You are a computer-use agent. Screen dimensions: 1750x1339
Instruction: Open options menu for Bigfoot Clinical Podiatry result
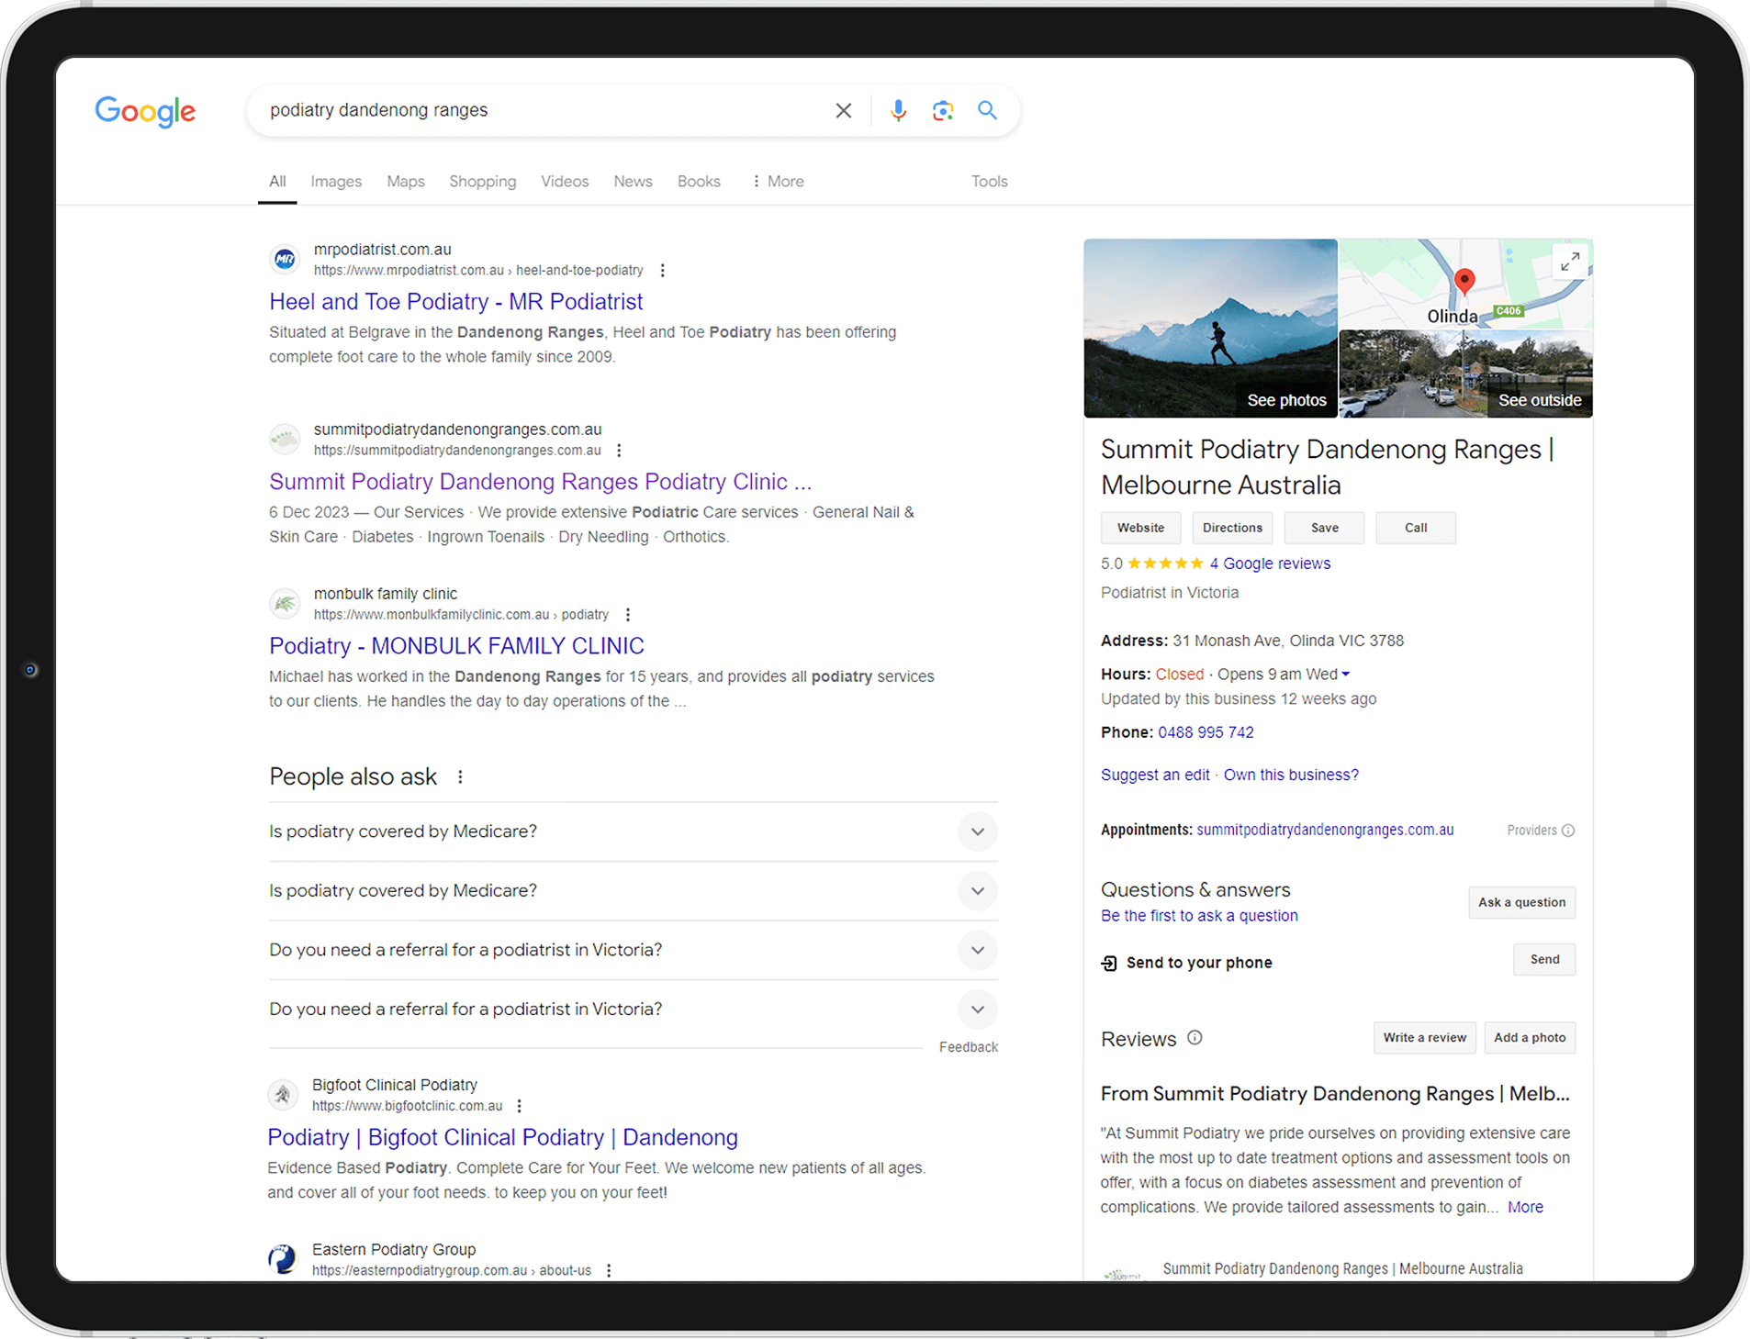point(520,1106)
